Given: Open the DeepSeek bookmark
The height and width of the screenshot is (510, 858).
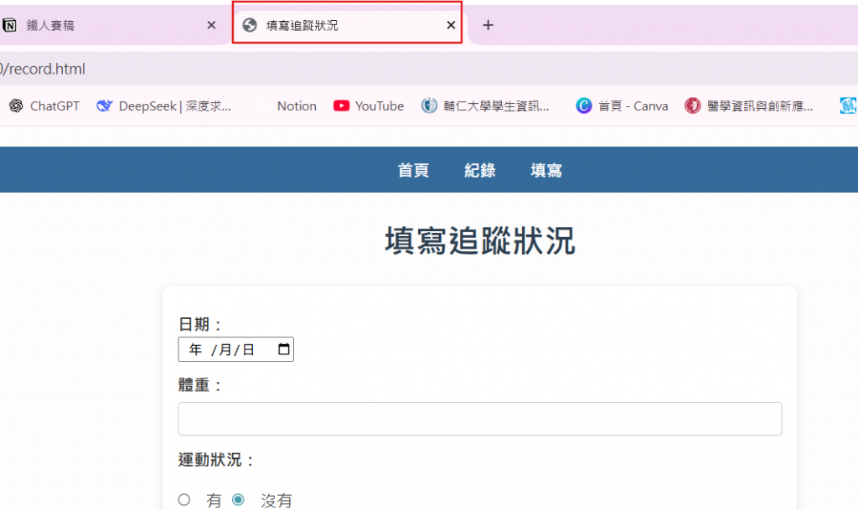Looking at the screenshot, I should point(163,106).
